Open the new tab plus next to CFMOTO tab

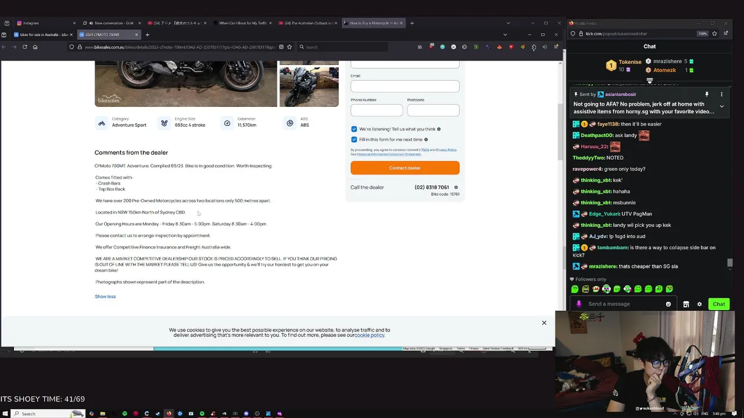147,35
